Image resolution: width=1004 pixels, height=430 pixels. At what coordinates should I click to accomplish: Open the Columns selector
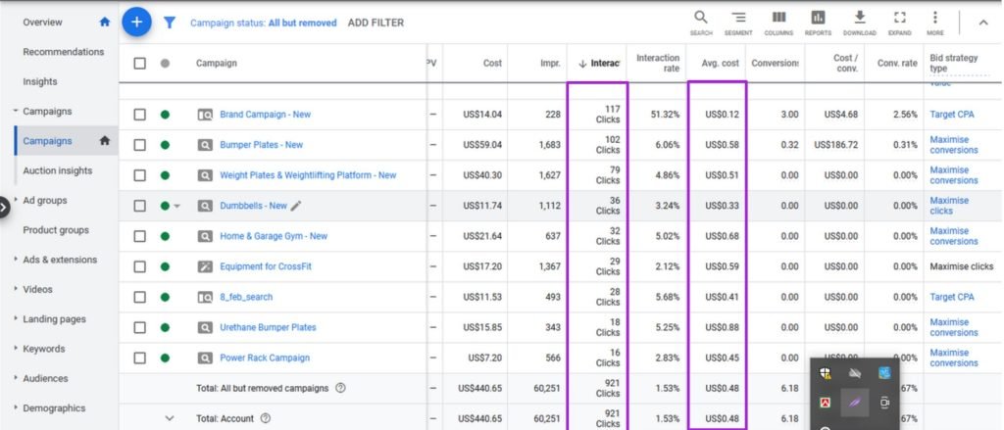tap(778, 18)
